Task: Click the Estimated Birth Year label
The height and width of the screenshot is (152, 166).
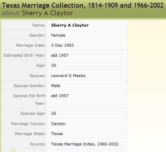Action: [25, 55]
